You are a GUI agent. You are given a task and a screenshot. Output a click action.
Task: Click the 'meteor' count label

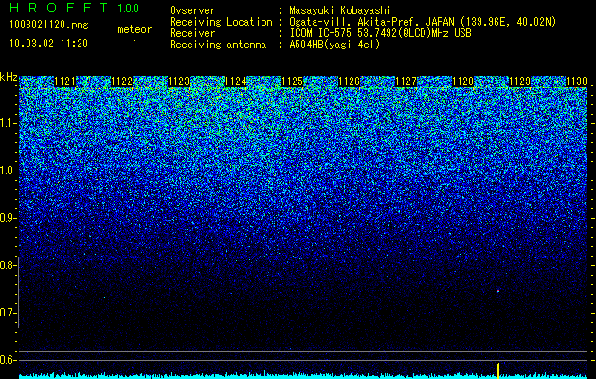(x=135, y=29)
